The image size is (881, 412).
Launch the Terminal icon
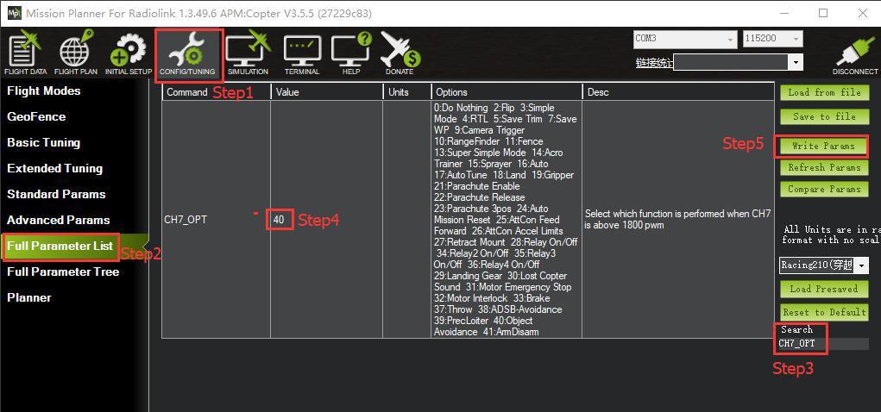302,53
